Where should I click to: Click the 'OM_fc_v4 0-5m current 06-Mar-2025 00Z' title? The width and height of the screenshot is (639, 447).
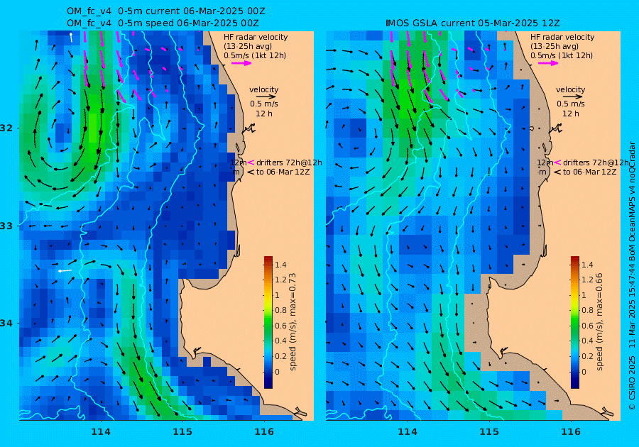(166, 11)
